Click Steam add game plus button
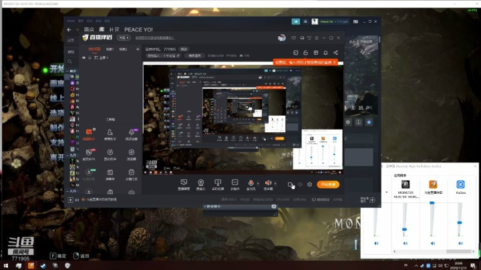Viewport: 481px width, 270px height. pyautogui.click(x=71, y=200)
